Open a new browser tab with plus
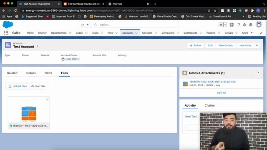267x150 pixels. point(155,4)
